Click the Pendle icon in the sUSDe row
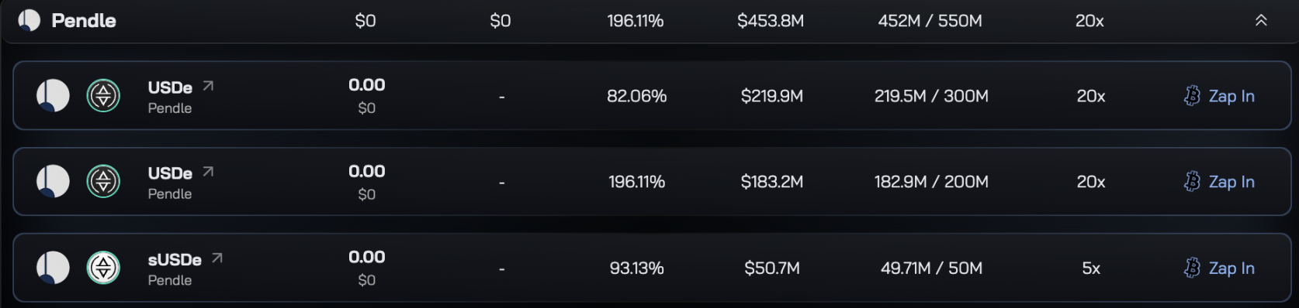The width and height of the screenshot is (1299, 308). pyautogui.click(x=53, y=268)
